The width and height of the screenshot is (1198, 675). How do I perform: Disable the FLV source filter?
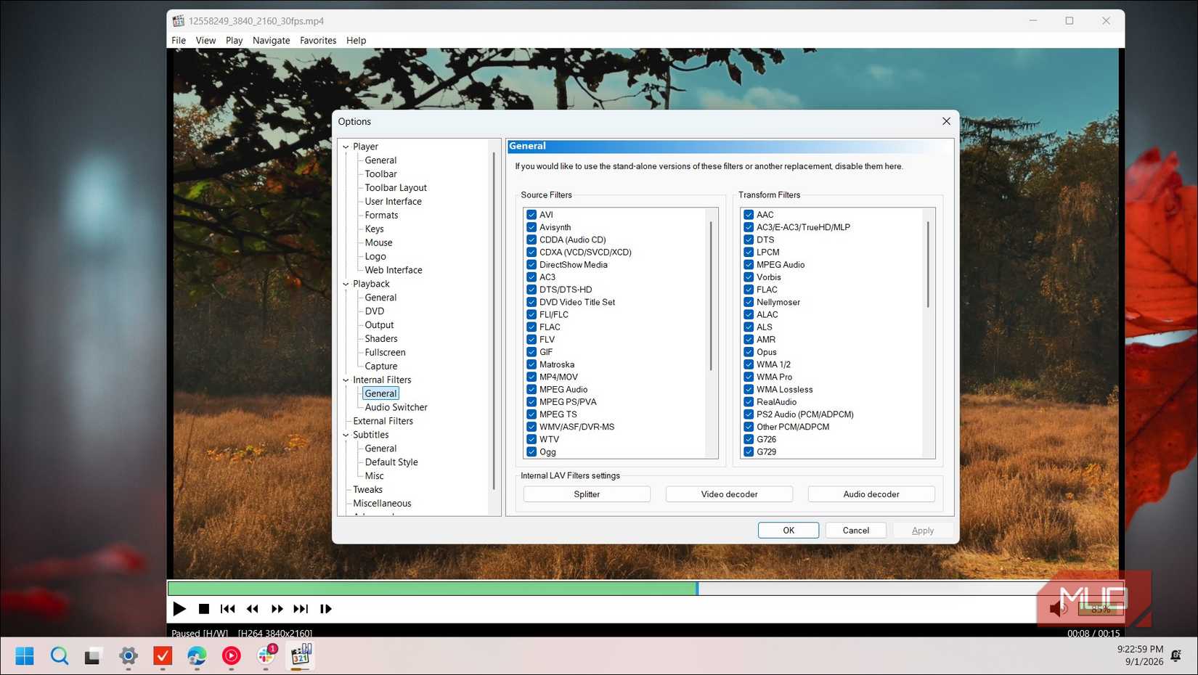click(531, 340)
